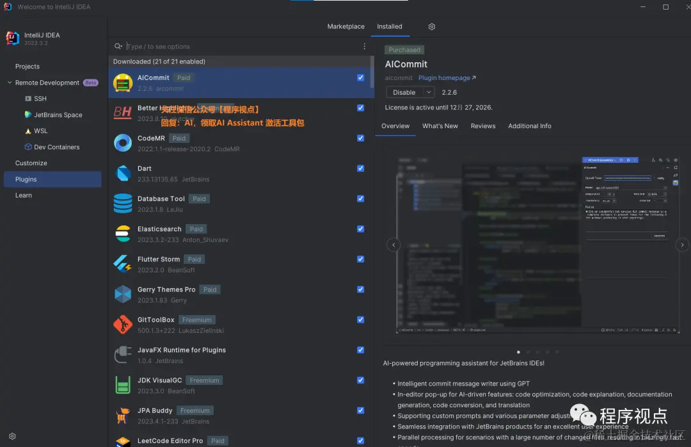This screenshot has height=447, width=691.
Task: Click the CodeMR plugin icon
Action: pos(123,143)
